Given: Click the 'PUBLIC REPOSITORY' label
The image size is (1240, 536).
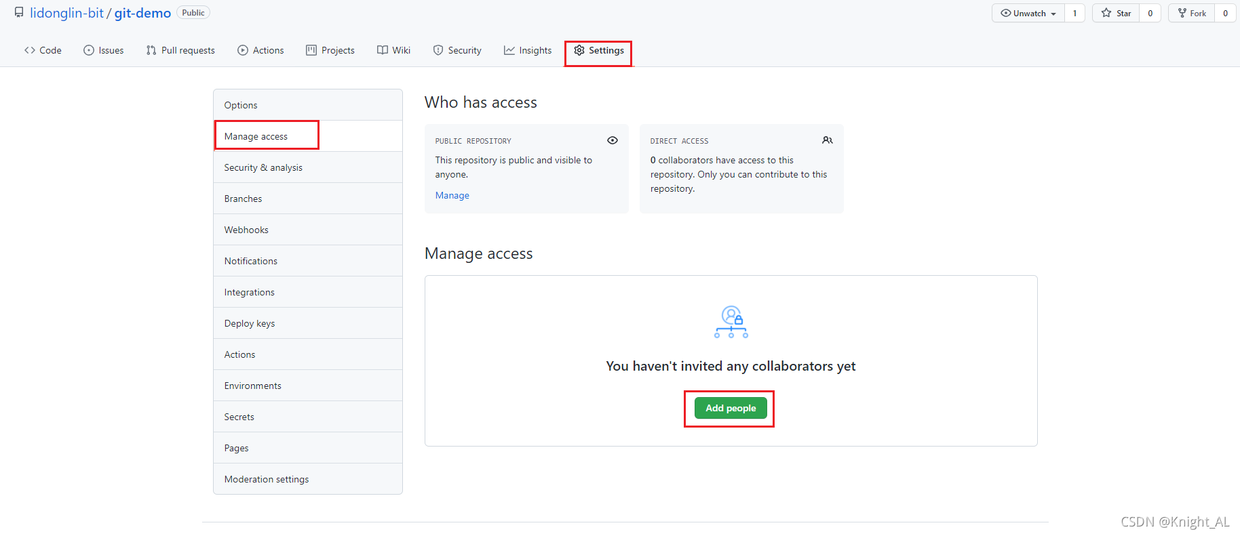Looking at the screenshot, I should coord(473,141).
